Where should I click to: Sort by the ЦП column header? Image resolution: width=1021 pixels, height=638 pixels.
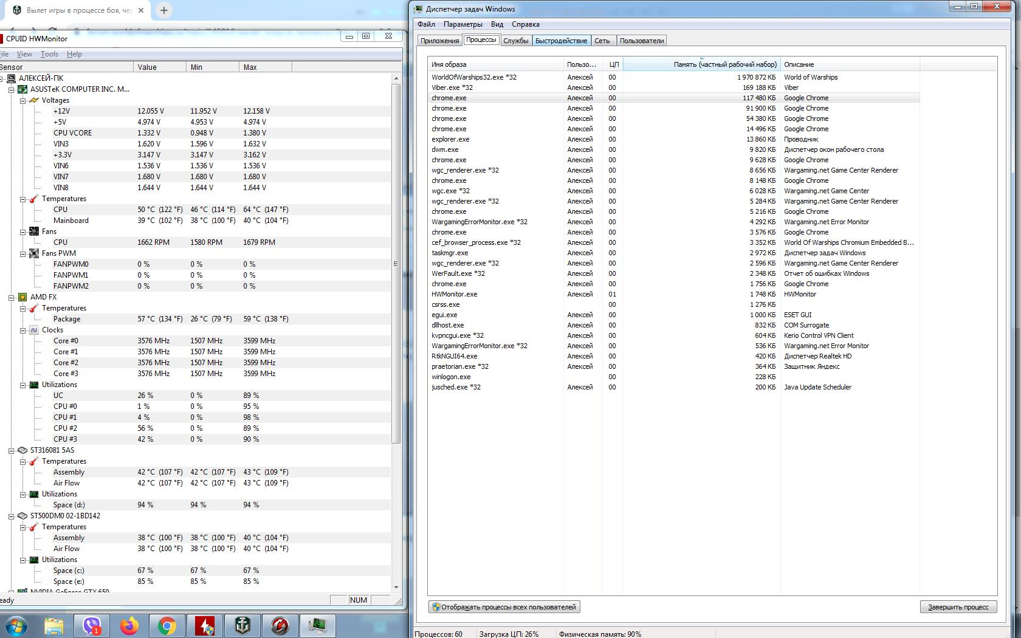click(x=613, y=64)
